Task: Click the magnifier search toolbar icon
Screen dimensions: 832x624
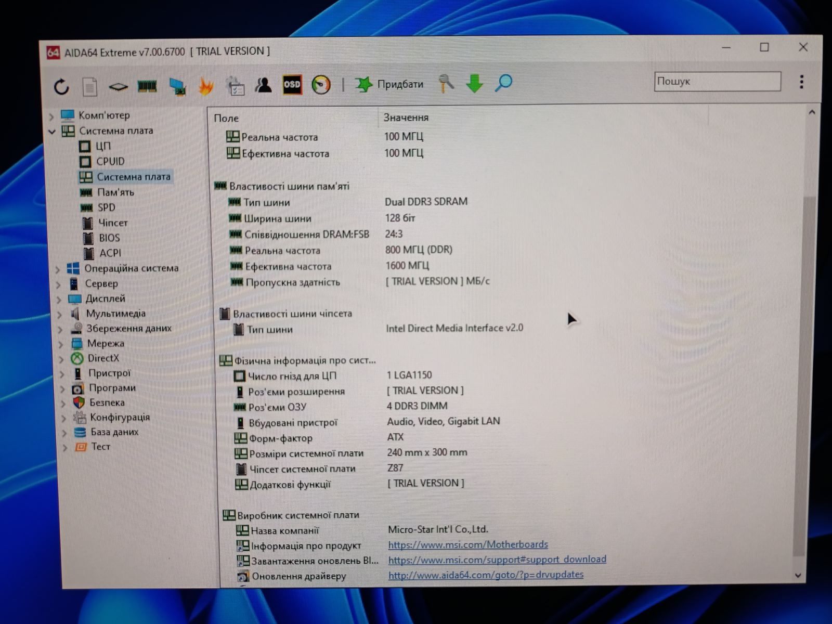Action: pyautogui.click(x=503, y=83)
